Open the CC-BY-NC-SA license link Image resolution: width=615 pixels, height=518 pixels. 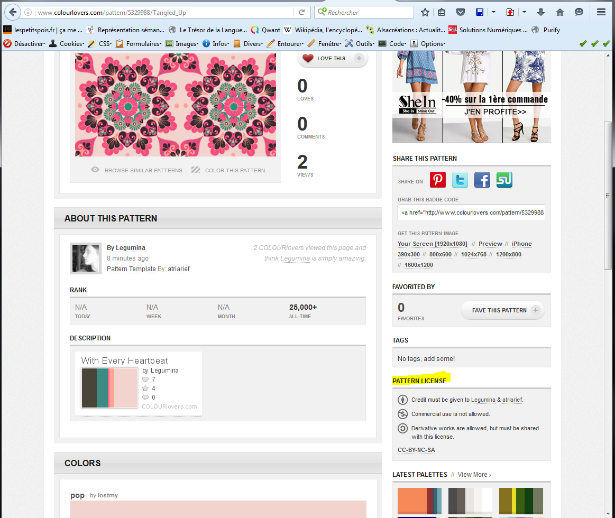[x=417, y=450]
